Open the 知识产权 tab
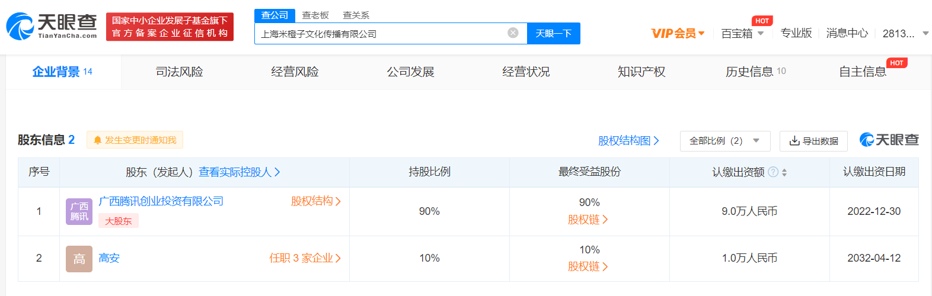932x296 pixels. point(641,72)
